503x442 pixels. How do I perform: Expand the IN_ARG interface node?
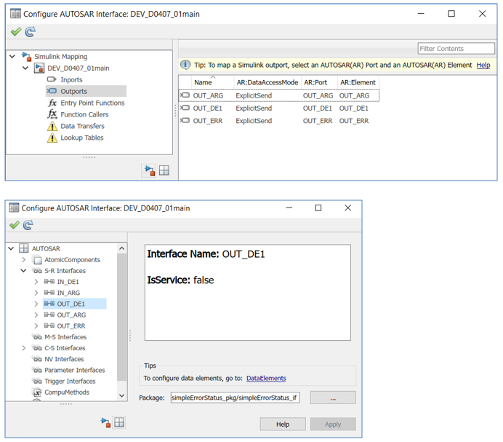[x=36, y=293]
